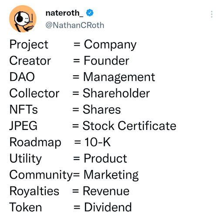Click the word Project in tweet
This screenshot has width=223, height=216.
(29, 45)
